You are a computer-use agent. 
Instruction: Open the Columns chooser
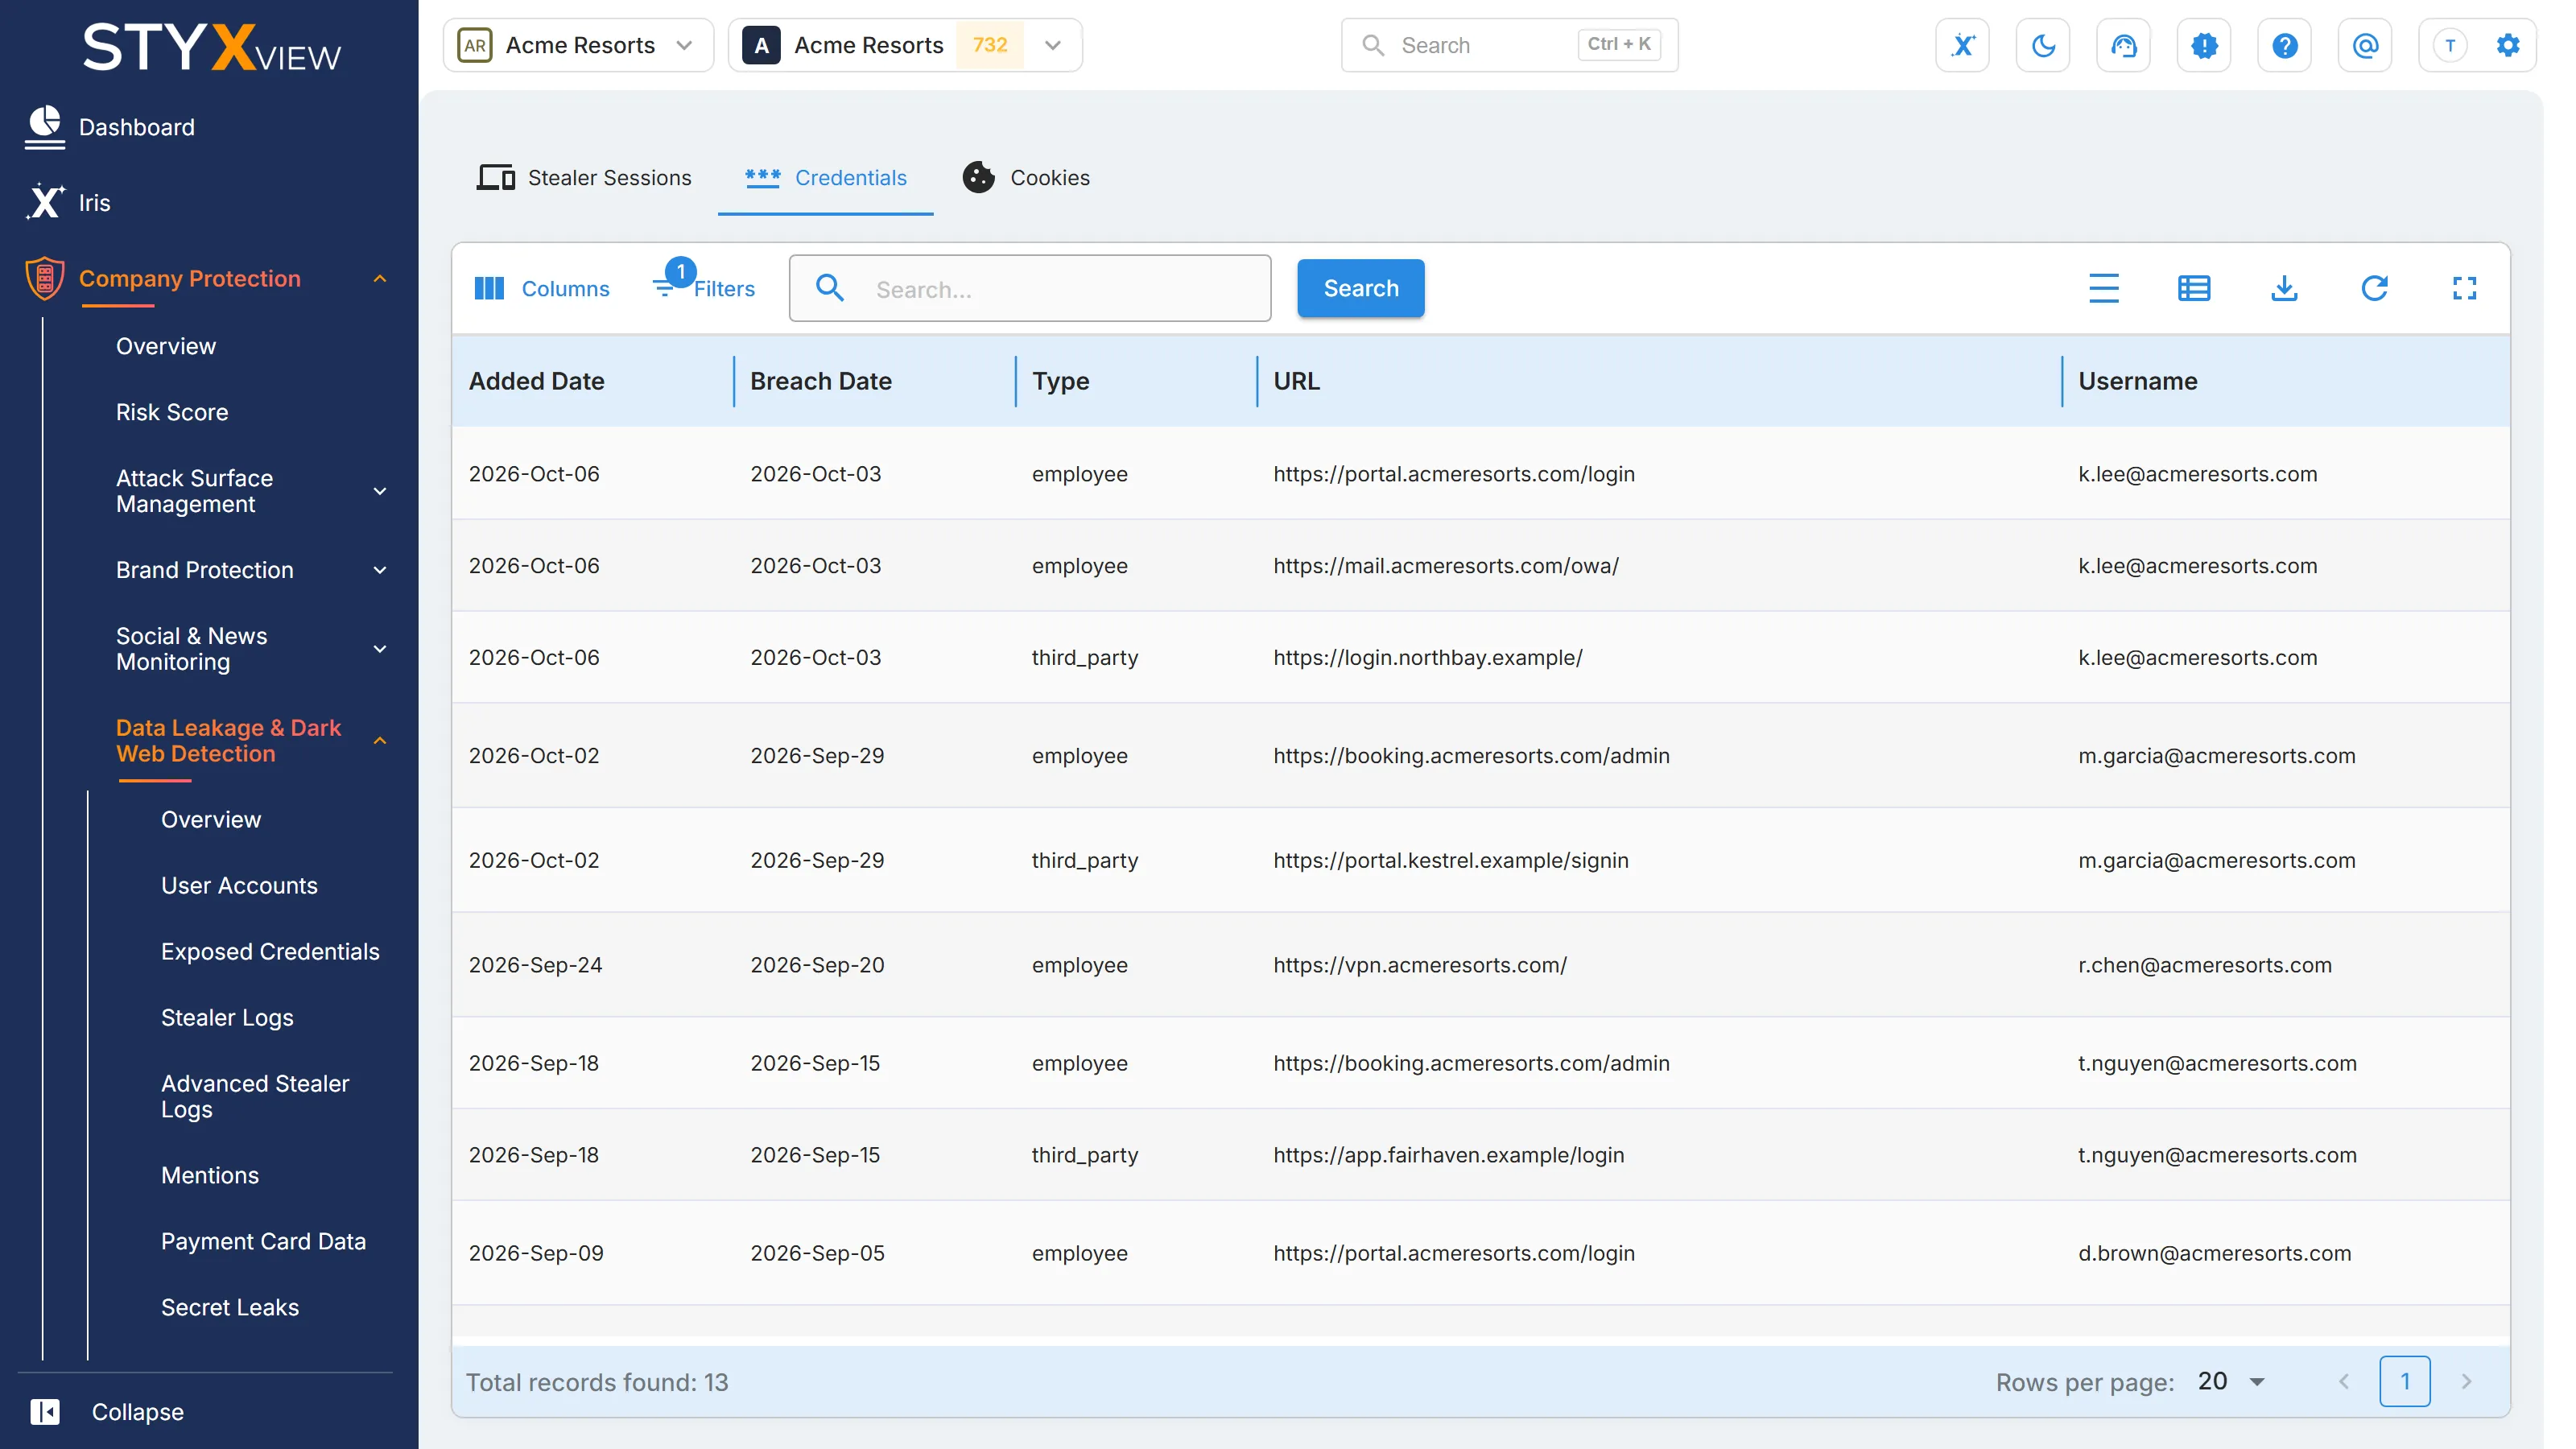point(541,288)
